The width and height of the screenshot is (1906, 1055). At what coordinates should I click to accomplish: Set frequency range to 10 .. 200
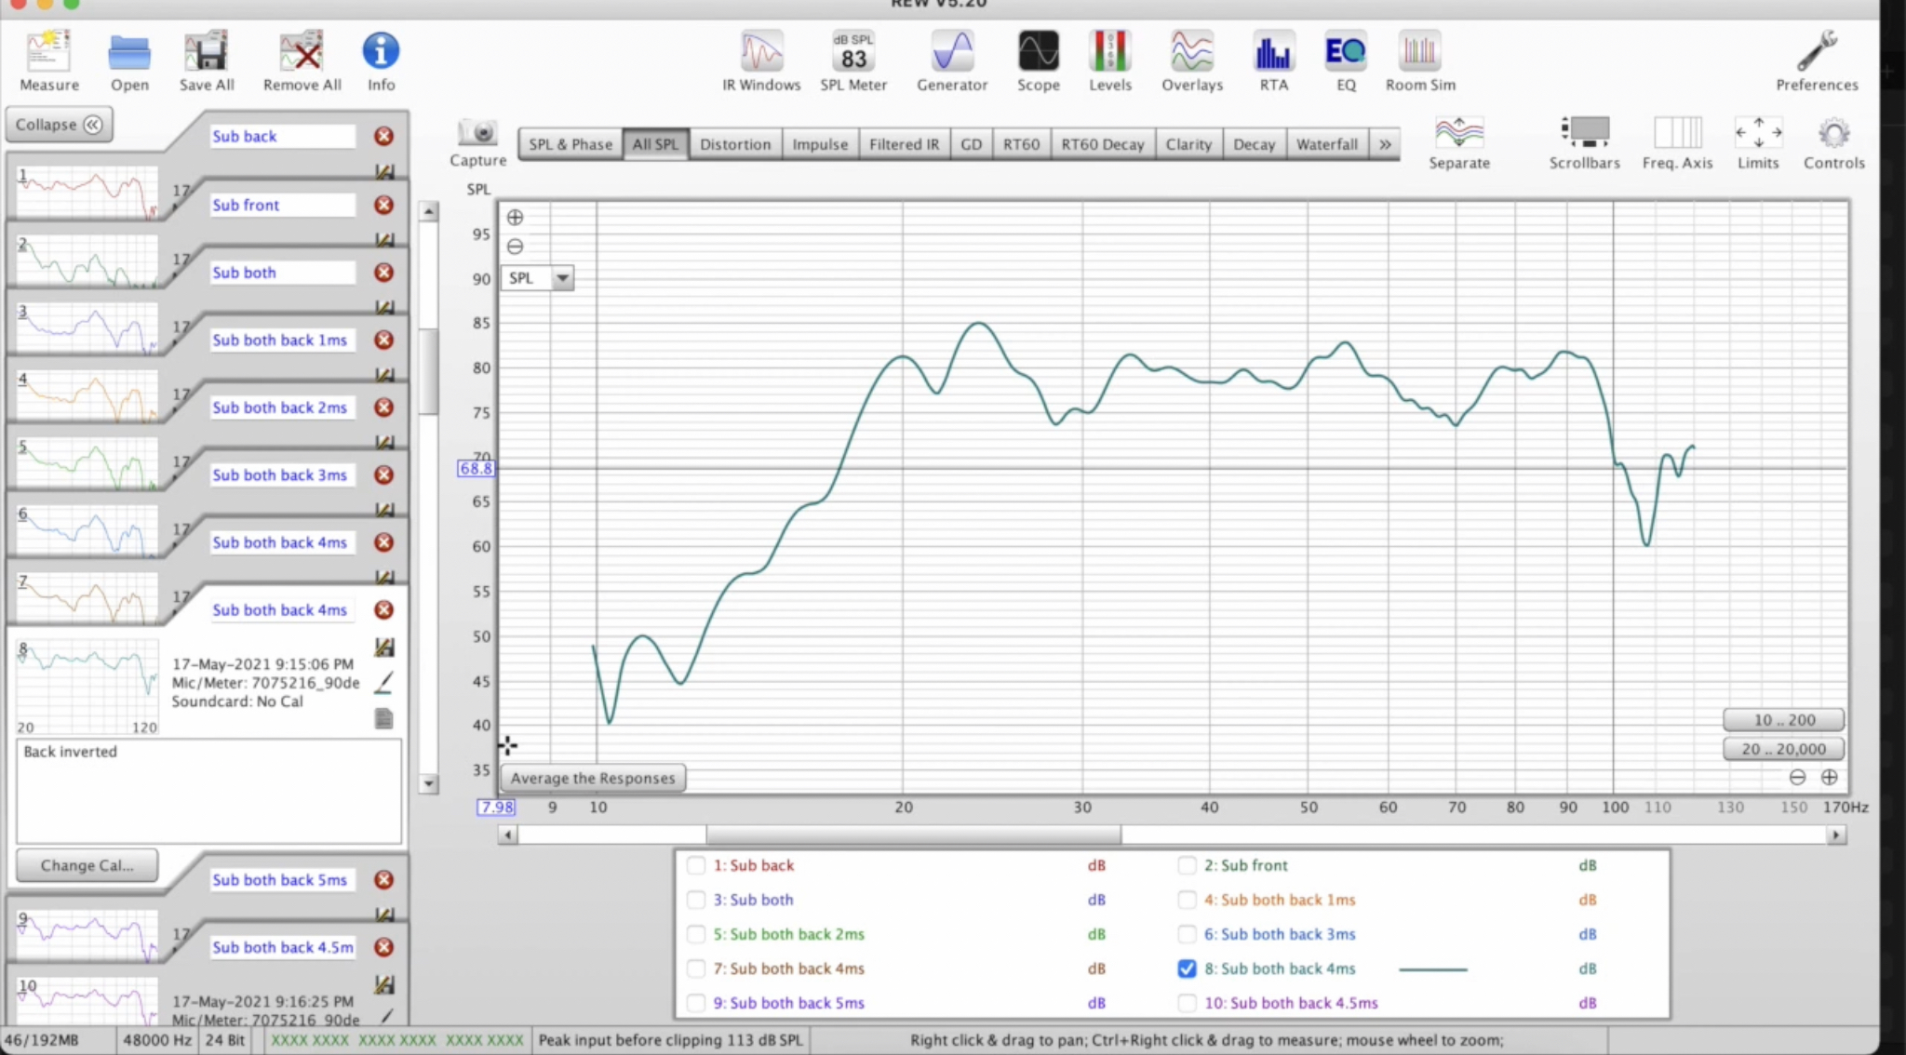click(x=1783, y=720)
